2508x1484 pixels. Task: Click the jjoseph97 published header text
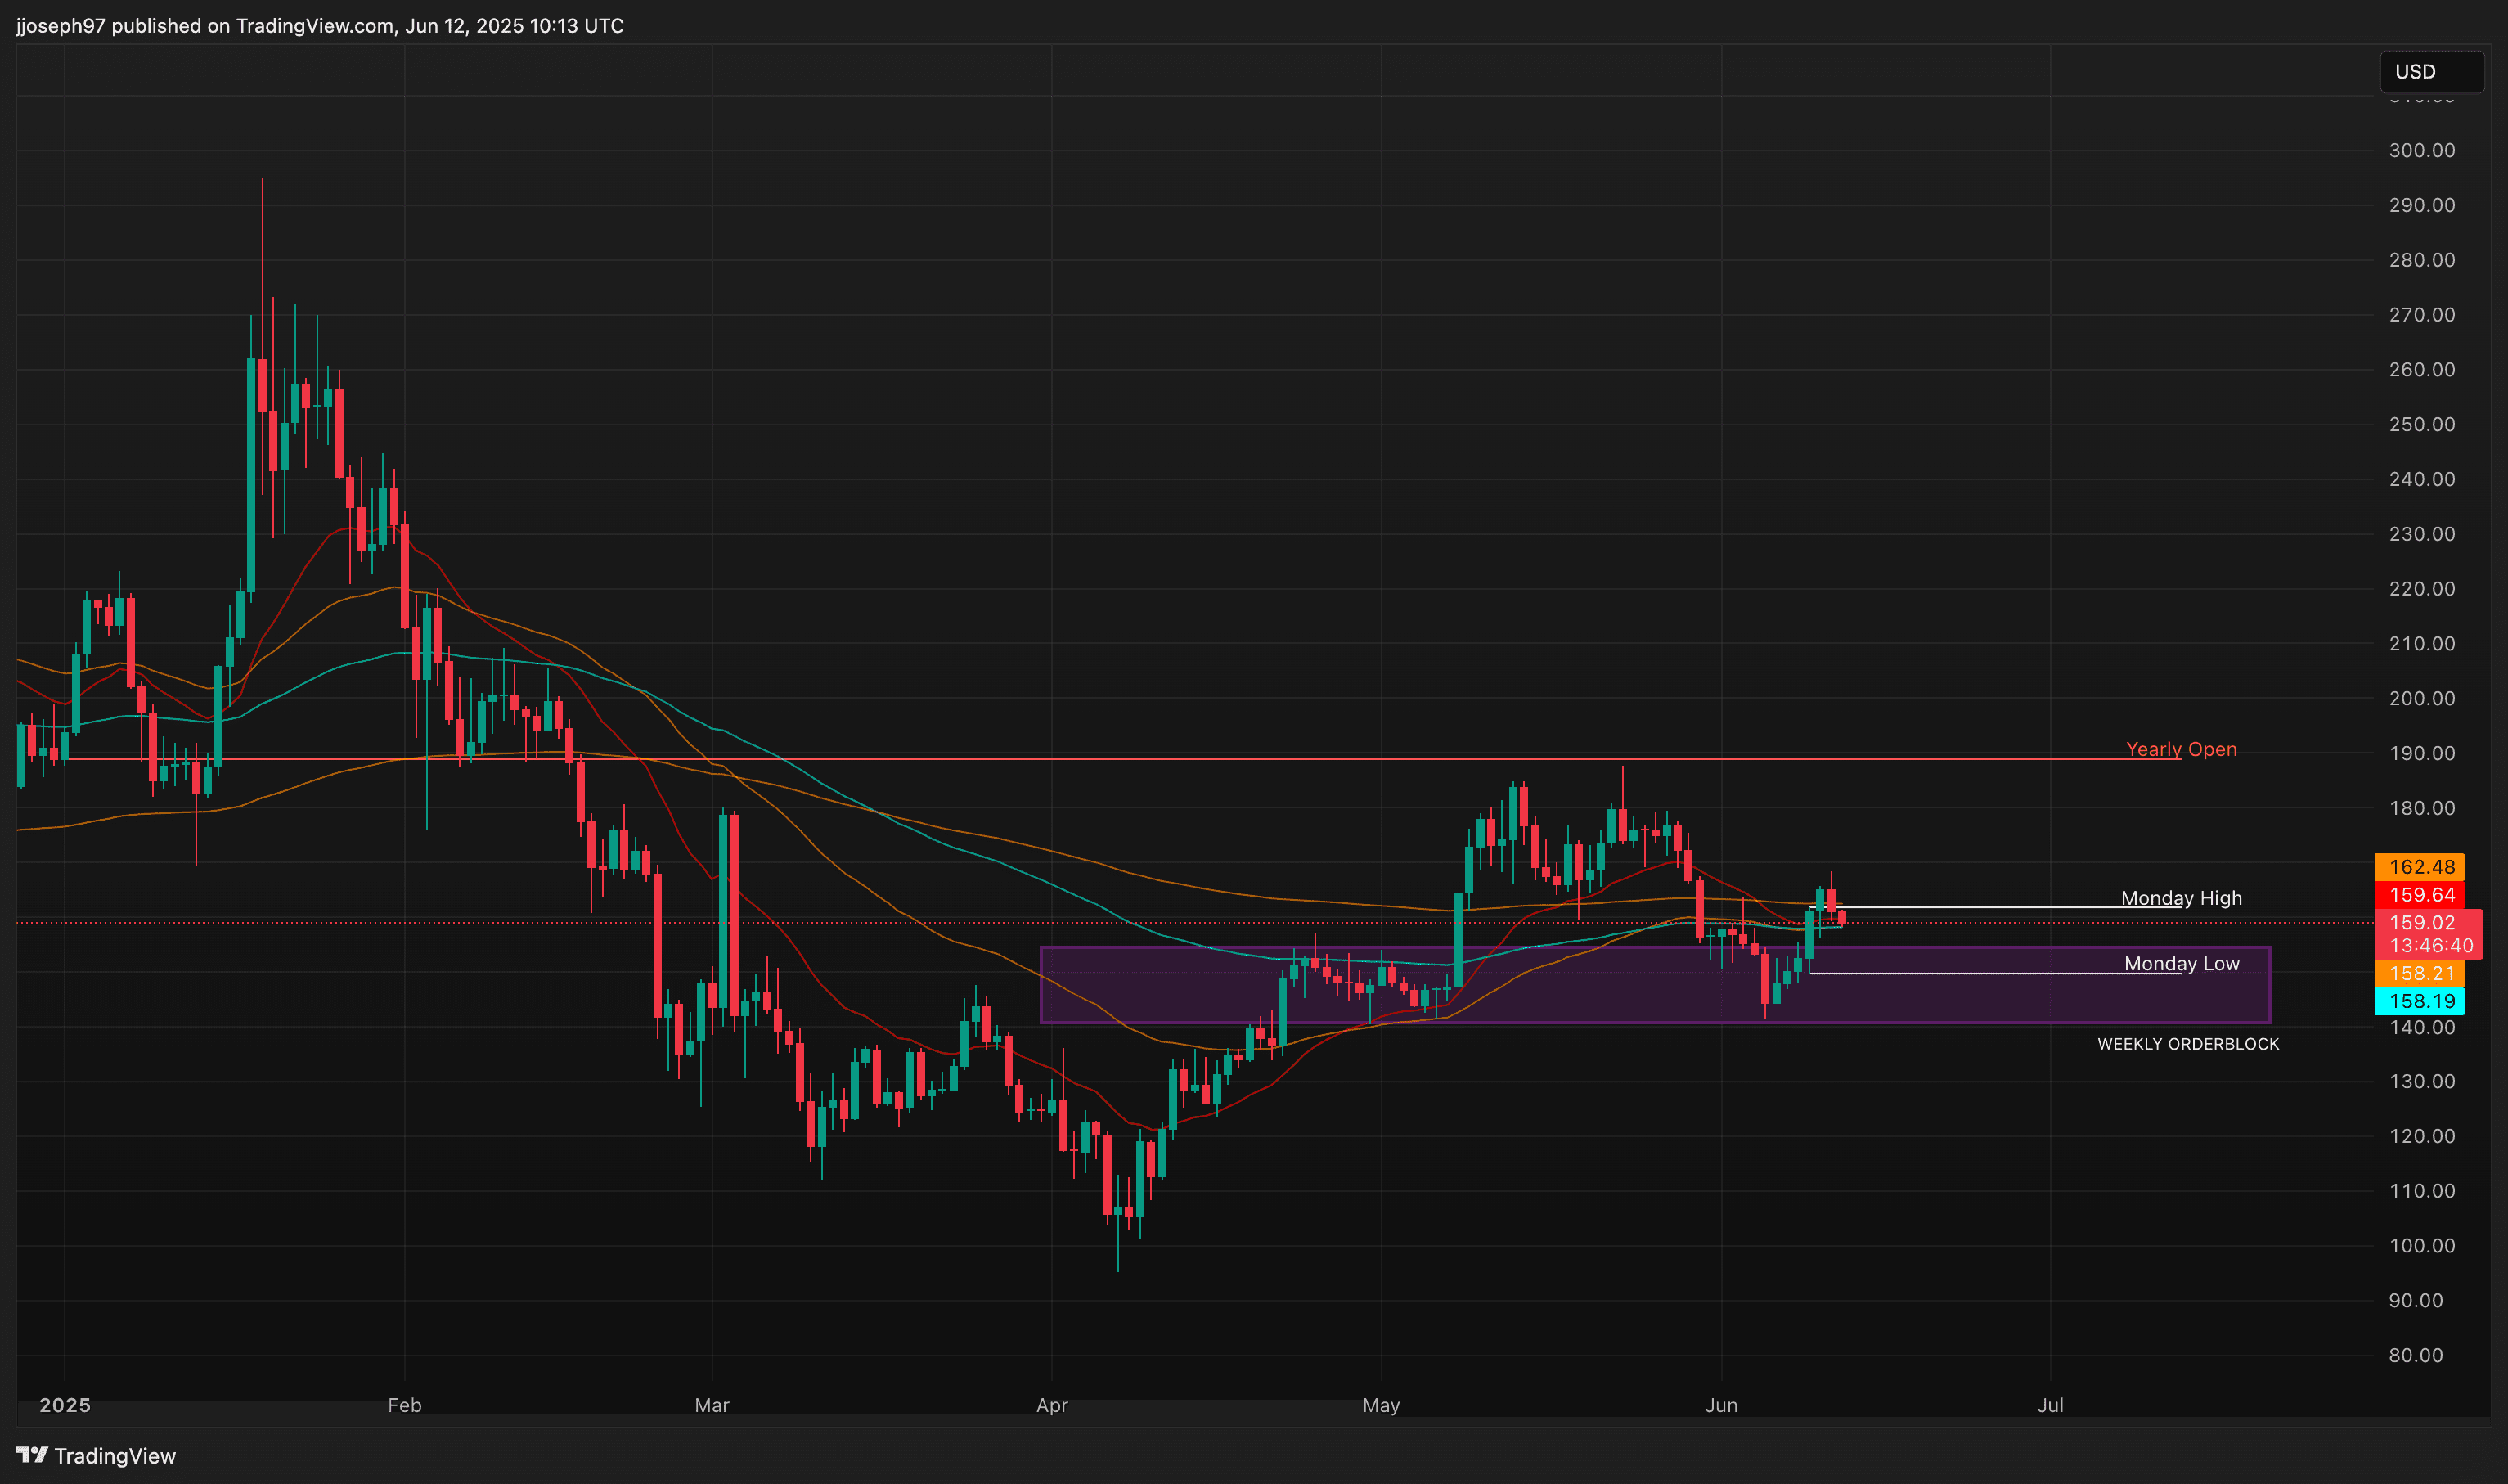pyautogui.click(x=320, y=26)
